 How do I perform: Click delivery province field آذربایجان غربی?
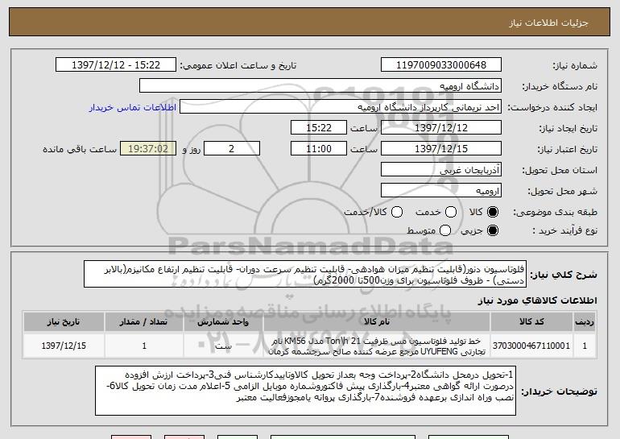tap(441, 170)
